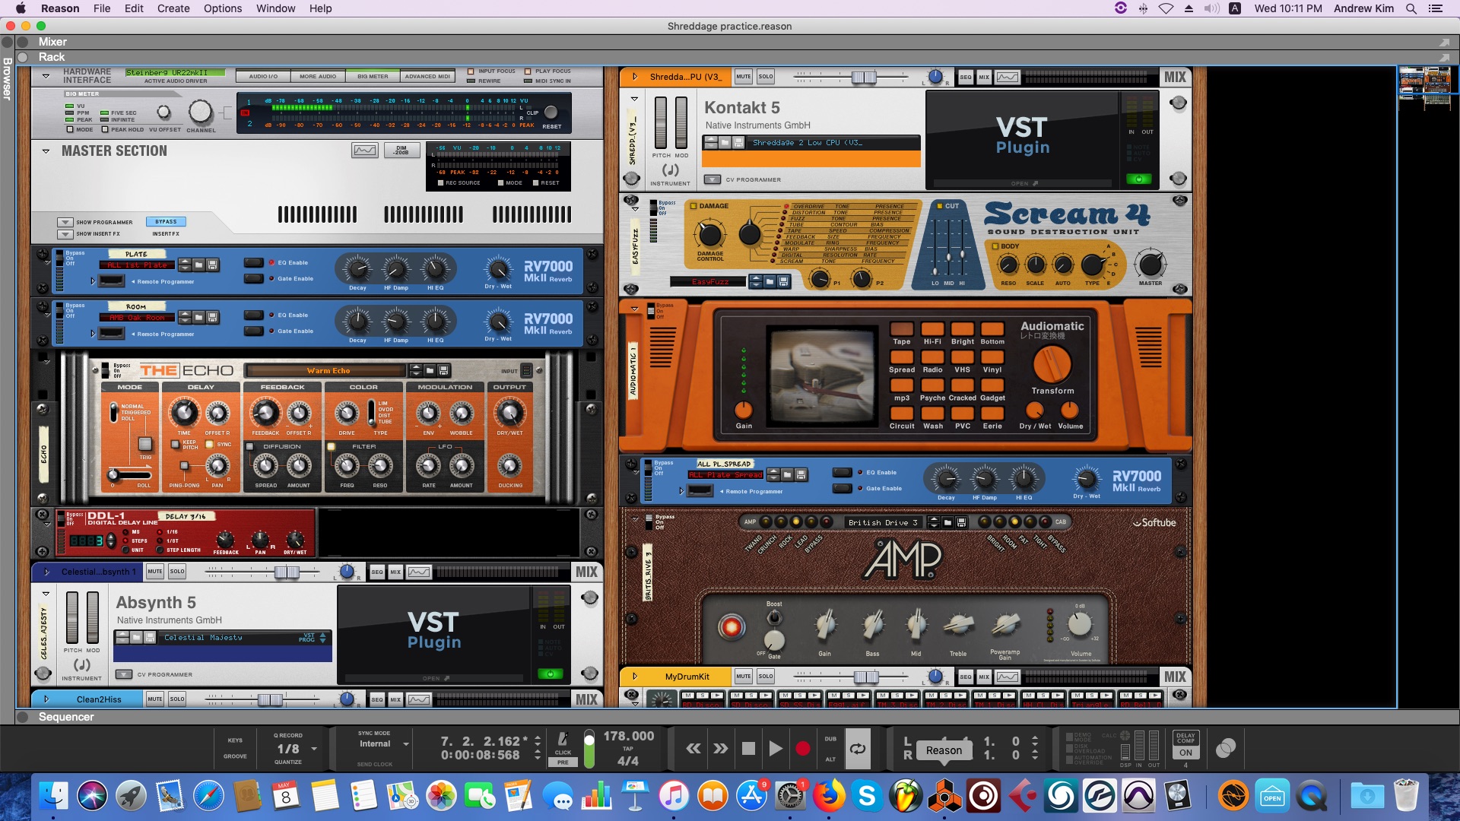Toggle Scream 4 Cut section on
This screenshot has width=1460, height=821.
[x=939, y=206]
